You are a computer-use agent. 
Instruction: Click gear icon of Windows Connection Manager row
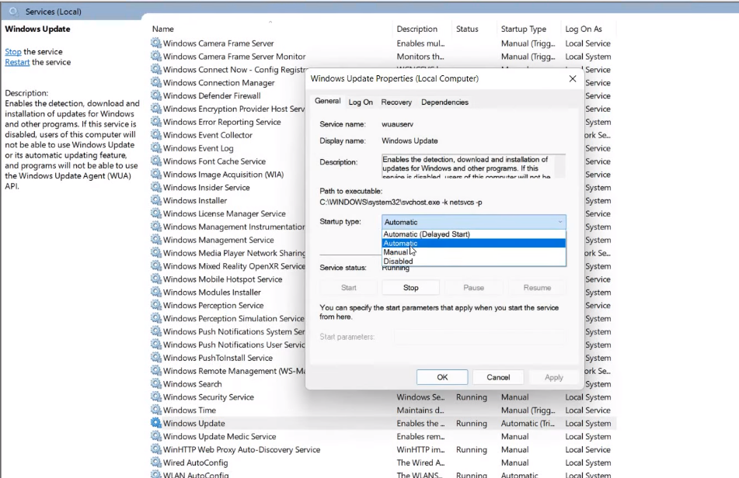pos(155,82)
